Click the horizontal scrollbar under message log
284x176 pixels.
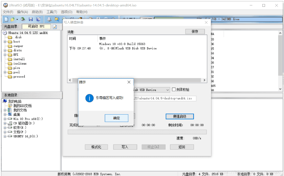pos(136,81)
